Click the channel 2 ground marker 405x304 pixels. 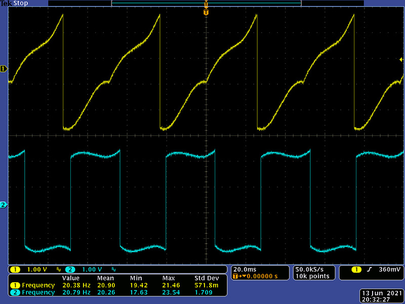pos(4,205)
